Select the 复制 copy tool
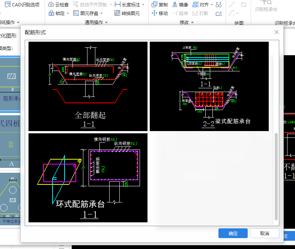The width and height of the screenshot is (295, 249). (160, 5)
